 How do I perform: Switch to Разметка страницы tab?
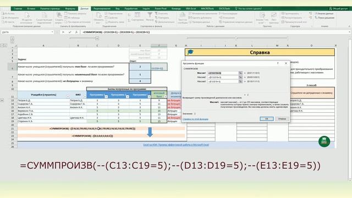[x=50, y=9]
